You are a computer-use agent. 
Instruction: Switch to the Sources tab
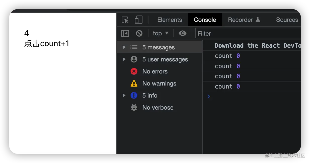point(287,20)
